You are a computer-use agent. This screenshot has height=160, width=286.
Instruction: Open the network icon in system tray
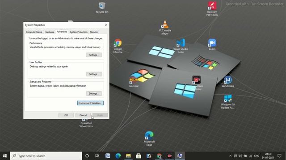click(x=251, y=156)
